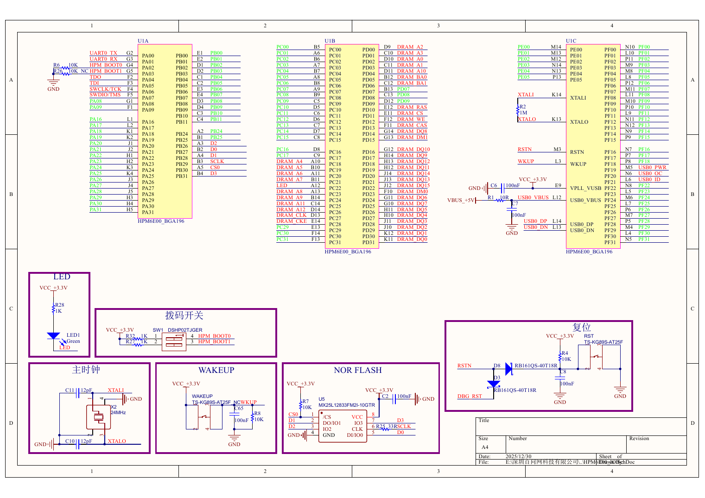Click the VBUS_+5V power label
This screenshot has width=705, height=498.
coord(461,201)
